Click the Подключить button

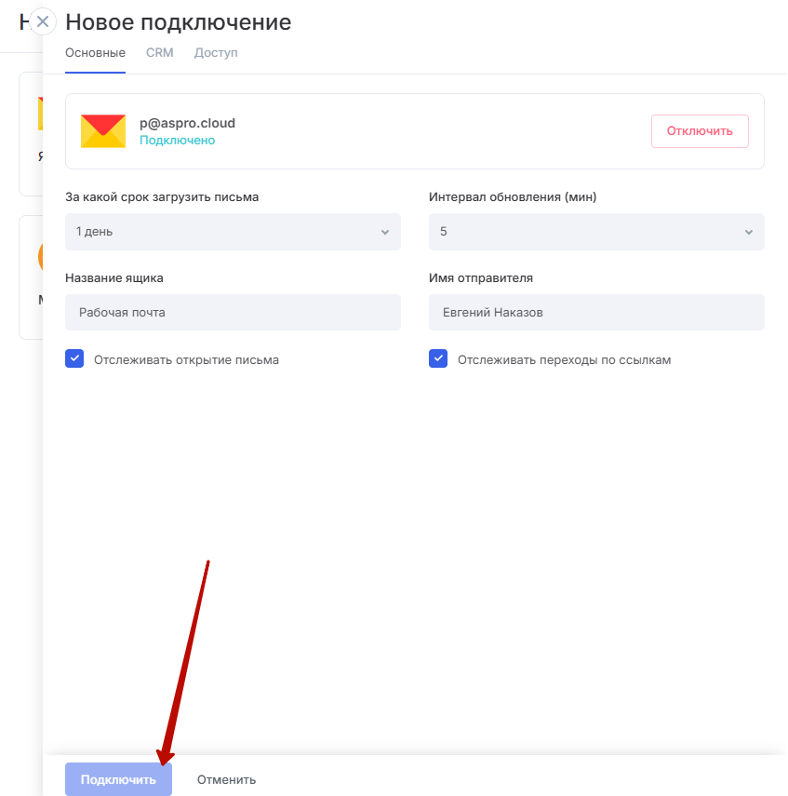(118, 779)
